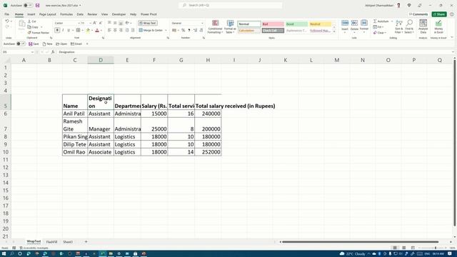Expand the cell styles gallery arrow

pos(334,31)
